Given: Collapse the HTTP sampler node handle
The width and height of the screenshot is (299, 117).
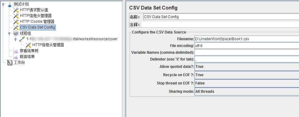Looking at the screenshot, I should (15, 39).
